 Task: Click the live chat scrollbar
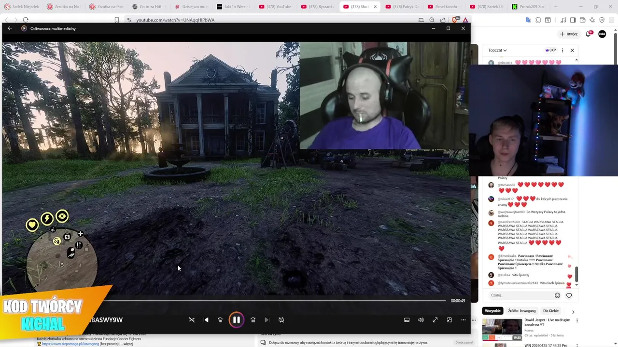[576, 274]
